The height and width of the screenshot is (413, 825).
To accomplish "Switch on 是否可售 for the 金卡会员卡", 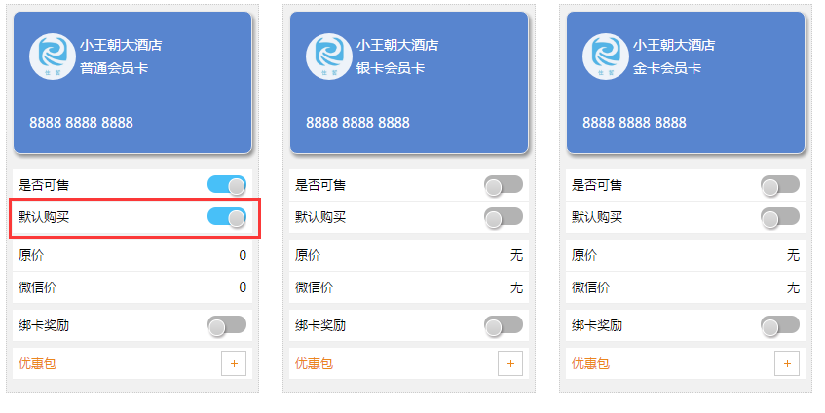I will point(780,185).
